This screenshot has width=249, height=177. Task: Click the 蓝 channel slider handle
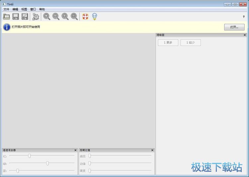18,171
